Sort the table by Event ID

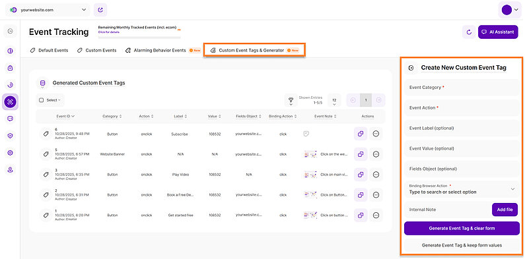pos(65,116)
